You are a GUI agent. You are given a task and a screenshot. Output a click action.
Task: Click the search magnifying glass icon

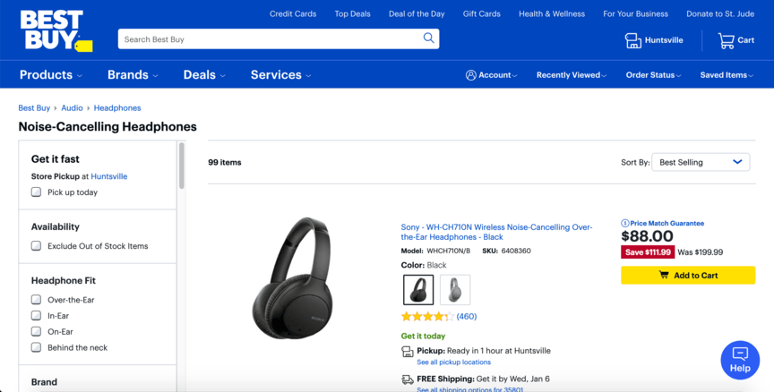tap(429, 38)
